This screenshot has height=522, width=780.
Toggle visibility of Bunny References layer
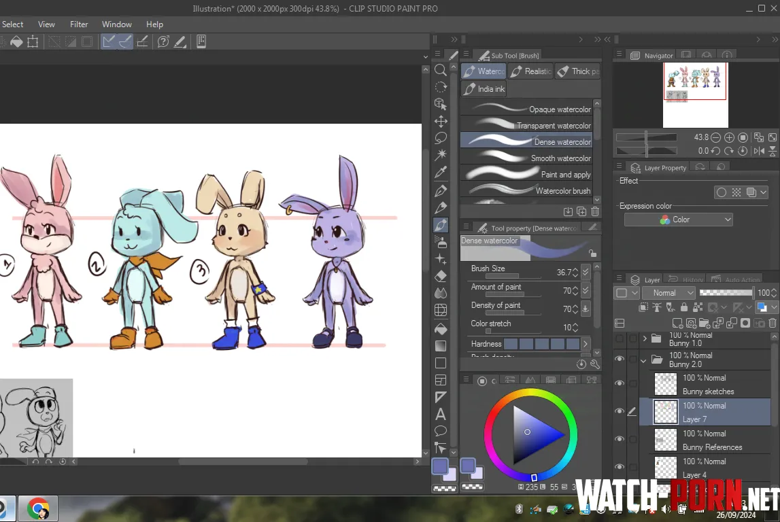point(620,439)
